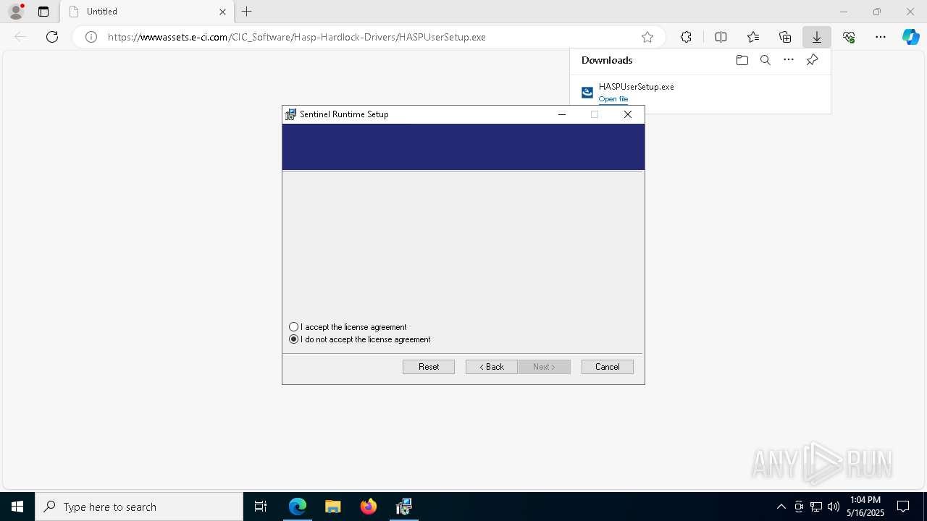This screenshot has height=521, width=927.
Task: Toggle Split screen icon
Action: click(x=721, y=37)
